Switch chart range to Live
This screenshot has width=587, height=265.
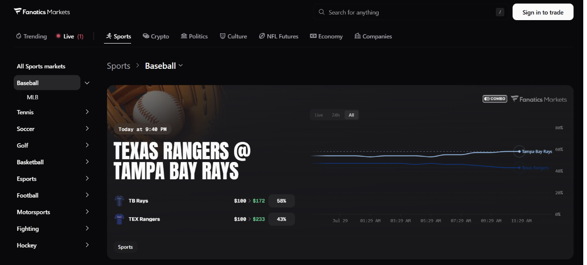pos(319,115)
